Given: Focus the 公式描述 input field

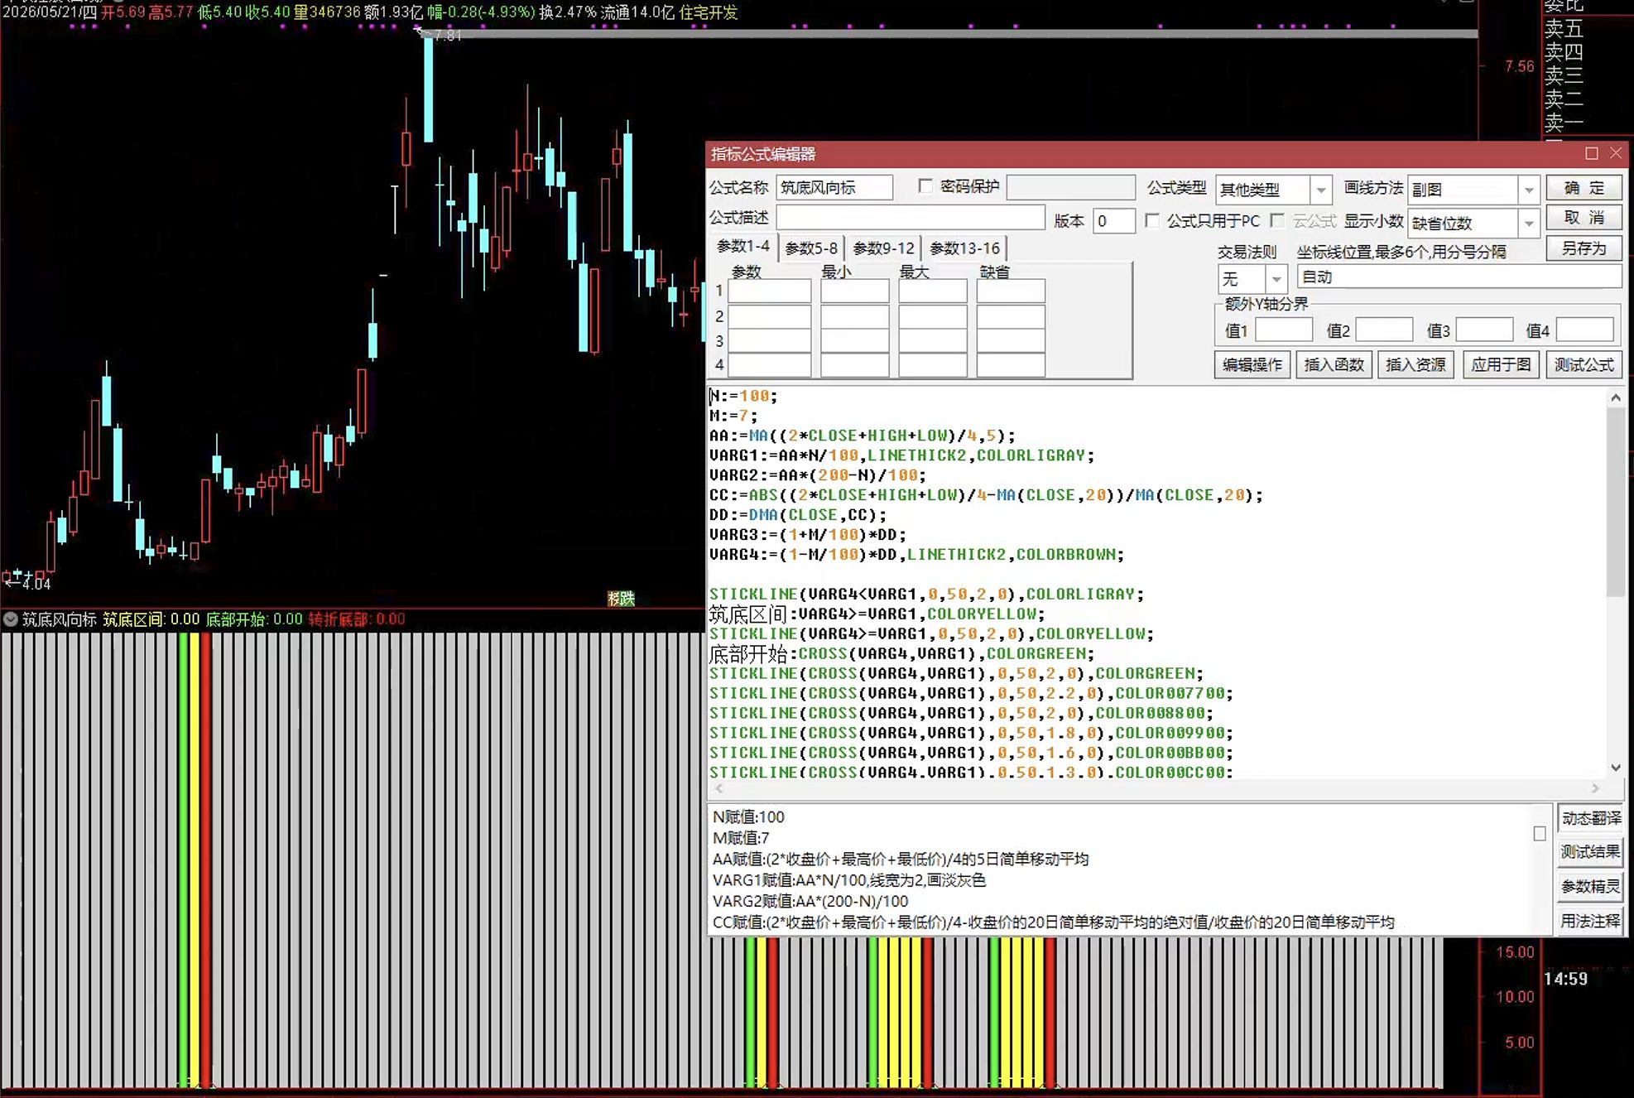Looking at the screenshot, I should (911, 218).
